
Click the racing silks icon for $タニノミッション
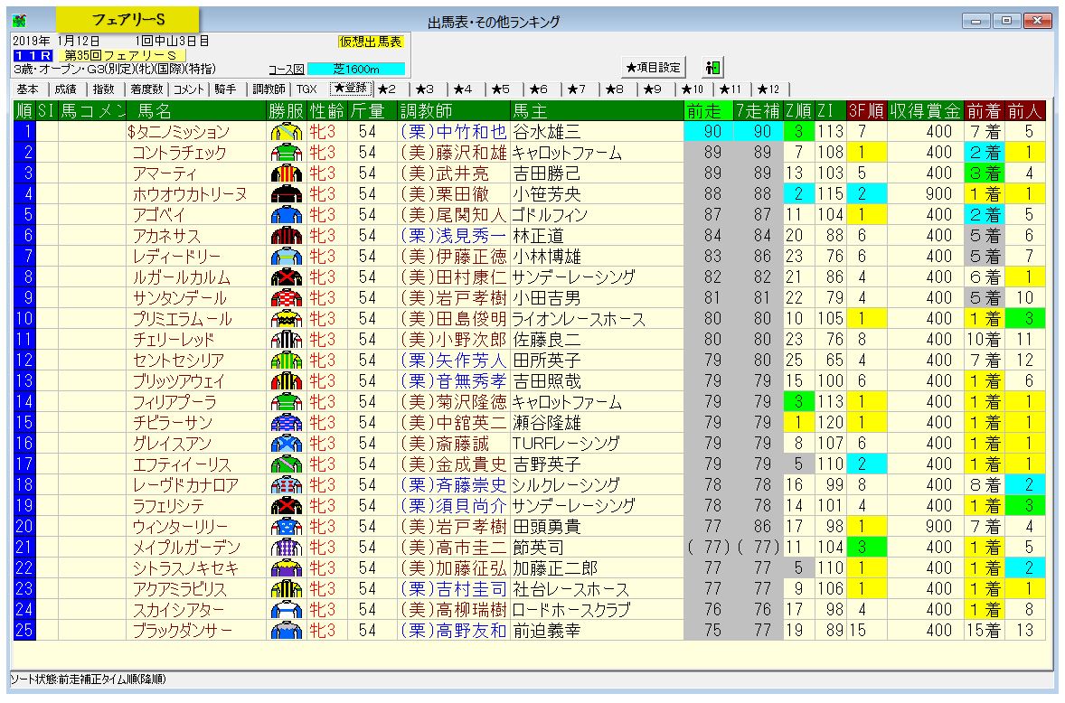point(286,132)
